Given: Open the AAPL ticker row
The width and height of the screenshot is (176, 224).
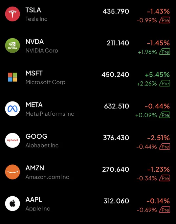Looking at the screenshot, I should (x=88, y=204).
